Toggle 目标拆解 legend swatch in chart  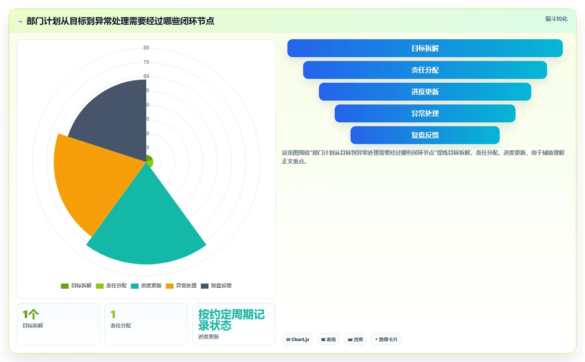pos(65,286)
